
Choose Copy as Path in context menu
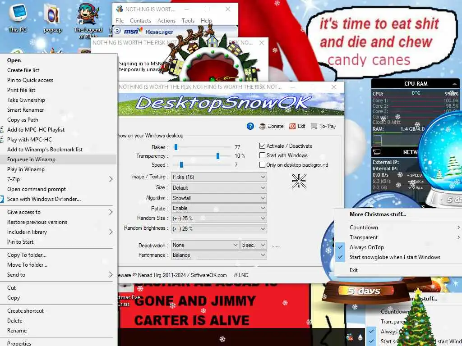click(58, 120)
